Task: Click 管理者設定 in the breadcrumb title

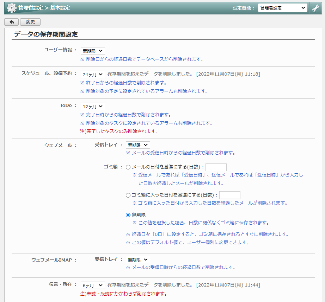Action: 31,8
